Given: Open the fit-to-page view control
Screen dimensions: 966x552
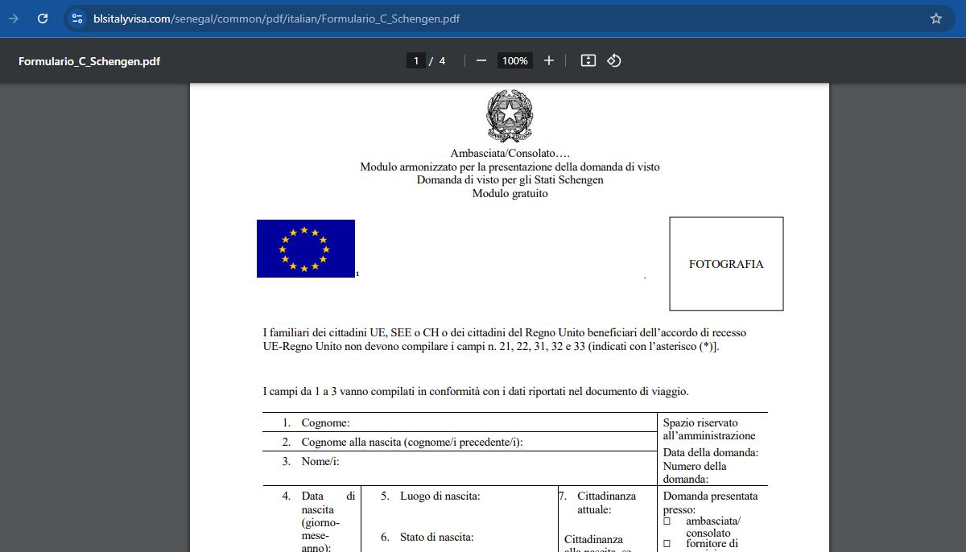Looking at the screenshot, I should pos(587,60).
